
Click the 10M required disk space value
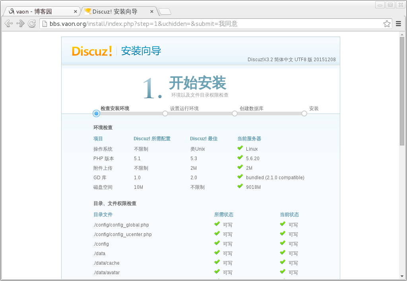[x=138, y=187]
